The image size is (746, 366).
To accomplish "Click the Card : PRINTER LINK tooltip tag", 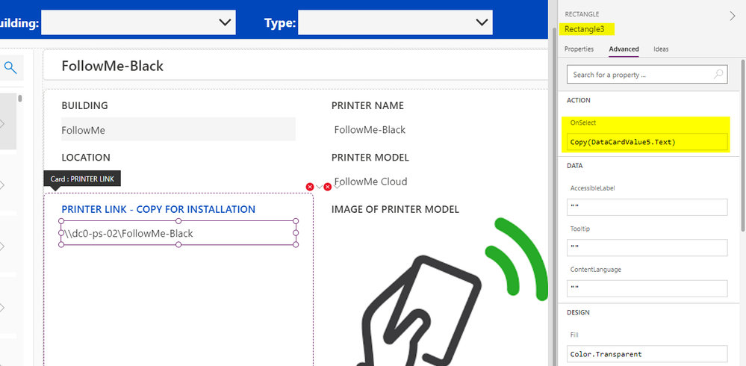I will coord(82,179).
